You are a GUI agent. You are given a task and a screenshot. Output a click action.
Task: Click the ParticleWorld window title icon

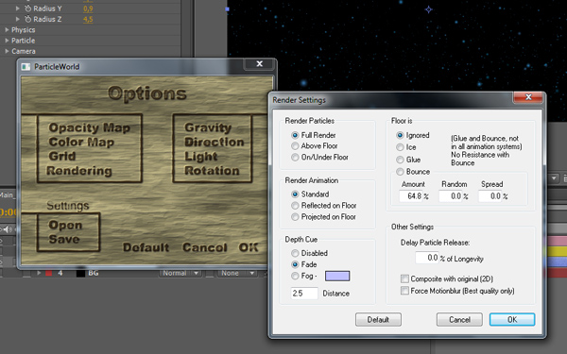coord(26,66)
